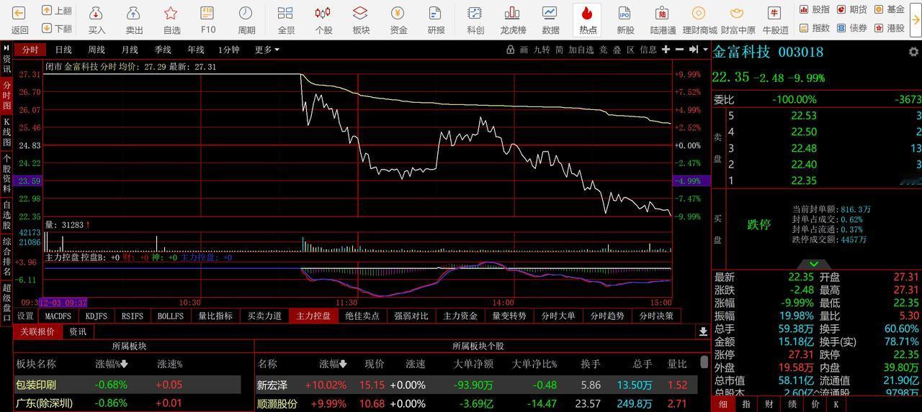Click the download arrow above stocks table
The width and height of the screenshot is (922, 412).
(x=703, y=331)
